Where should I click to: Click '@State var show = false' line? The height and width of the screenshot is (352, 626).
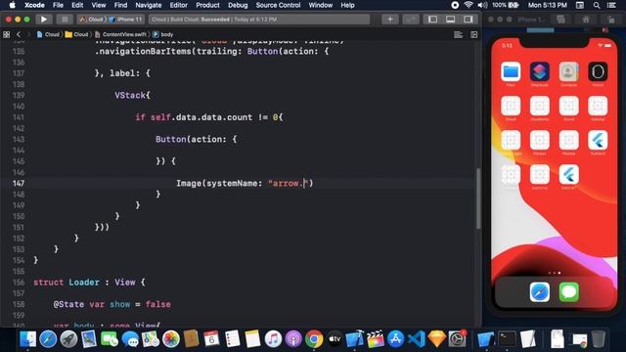tap(112, 304)
